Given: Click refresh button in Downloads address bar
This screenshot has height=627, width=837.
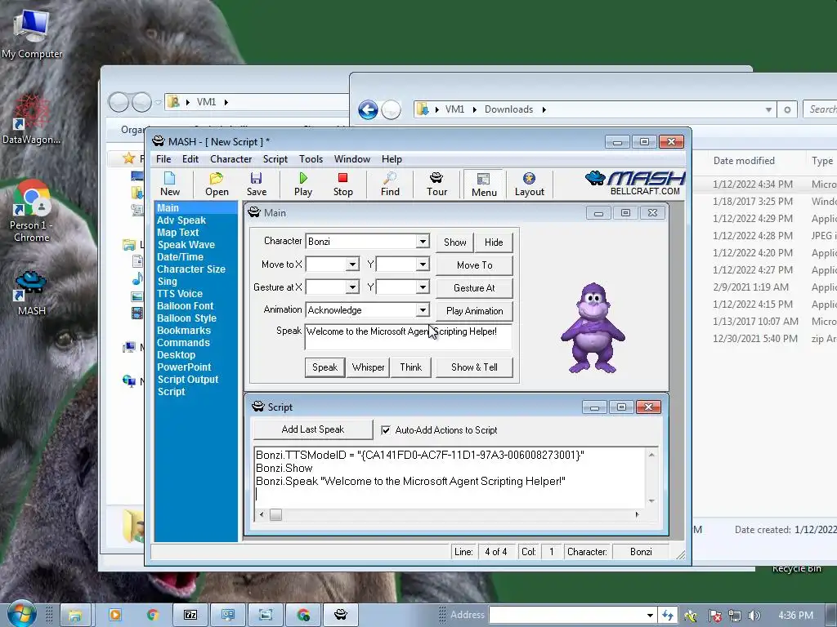Looking at the screenshot, I should 787,110.
